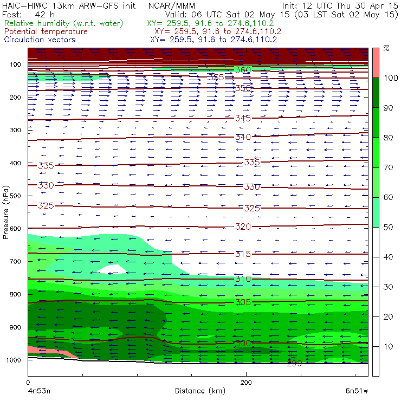This screenshot has width=401, height=401.
Task: Click the red 'L' low marker above 299
Action: [x=293, y=354]
